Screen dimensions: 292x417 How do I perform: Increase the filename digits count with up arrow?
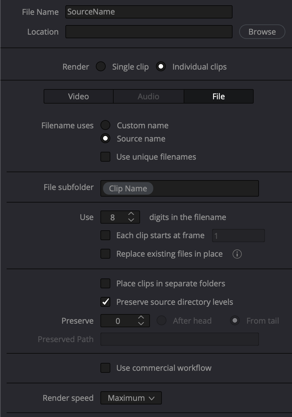131,214
